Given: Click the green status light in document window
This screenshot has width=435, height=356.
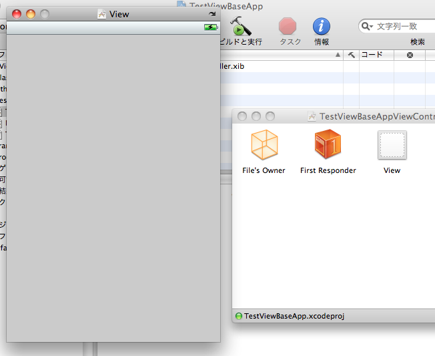Looking at the screenshot, I should pyautogui.click(x=239, y=316).
